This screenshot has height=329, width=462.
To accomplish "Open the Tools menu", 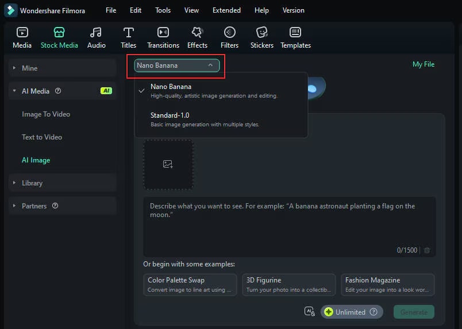I will 163,10.
